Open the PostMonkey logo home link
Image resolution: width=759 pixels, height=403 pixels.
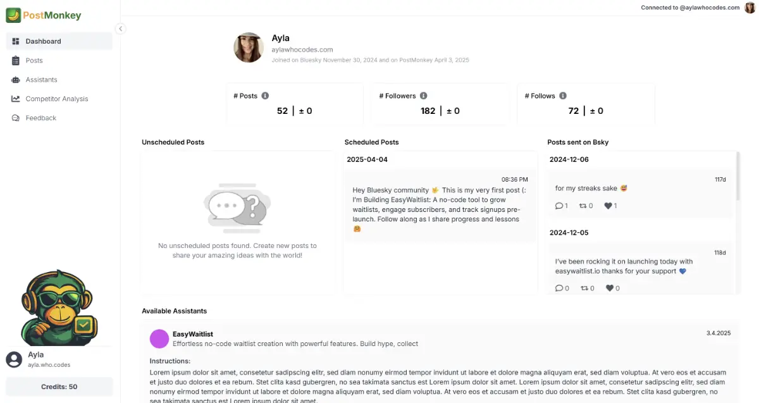(x=44, y=15)
